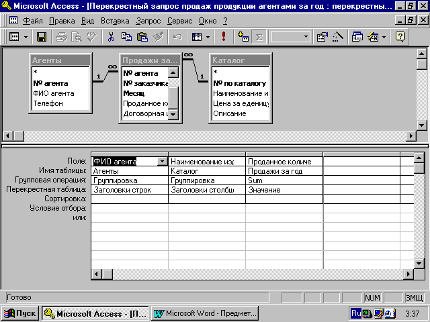This screenshot has width=430, height=322.
Task: Click the Format Painter brush icon
Action: [x=158, y=37]
